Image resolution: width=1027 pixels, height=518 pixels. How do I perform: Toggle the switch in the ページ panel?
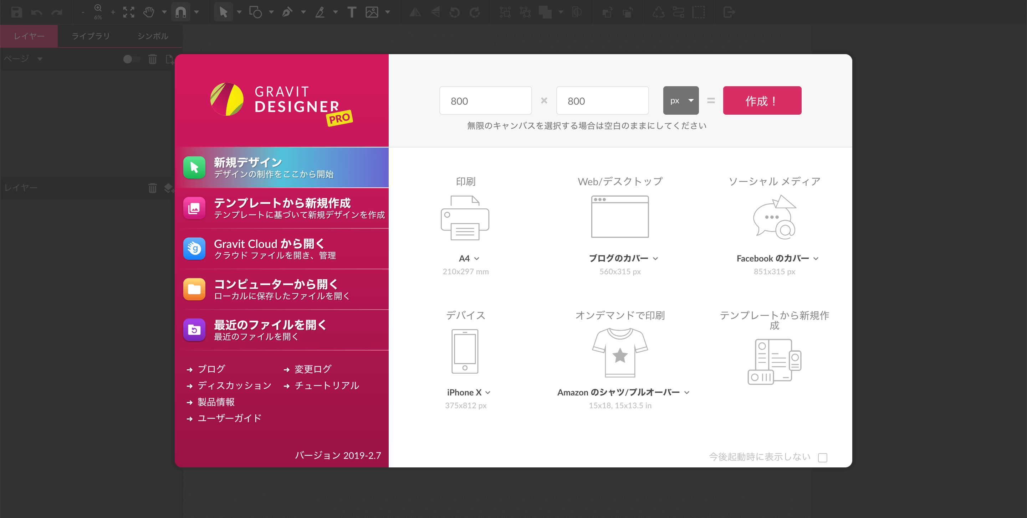131,59
